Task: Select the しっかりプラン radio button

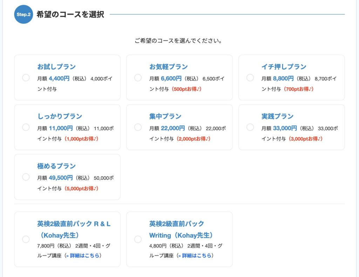Action: (26, 127)
